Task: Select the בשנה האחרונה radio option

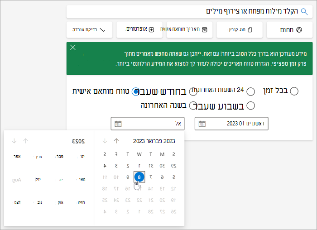Action: coord(193,105)
